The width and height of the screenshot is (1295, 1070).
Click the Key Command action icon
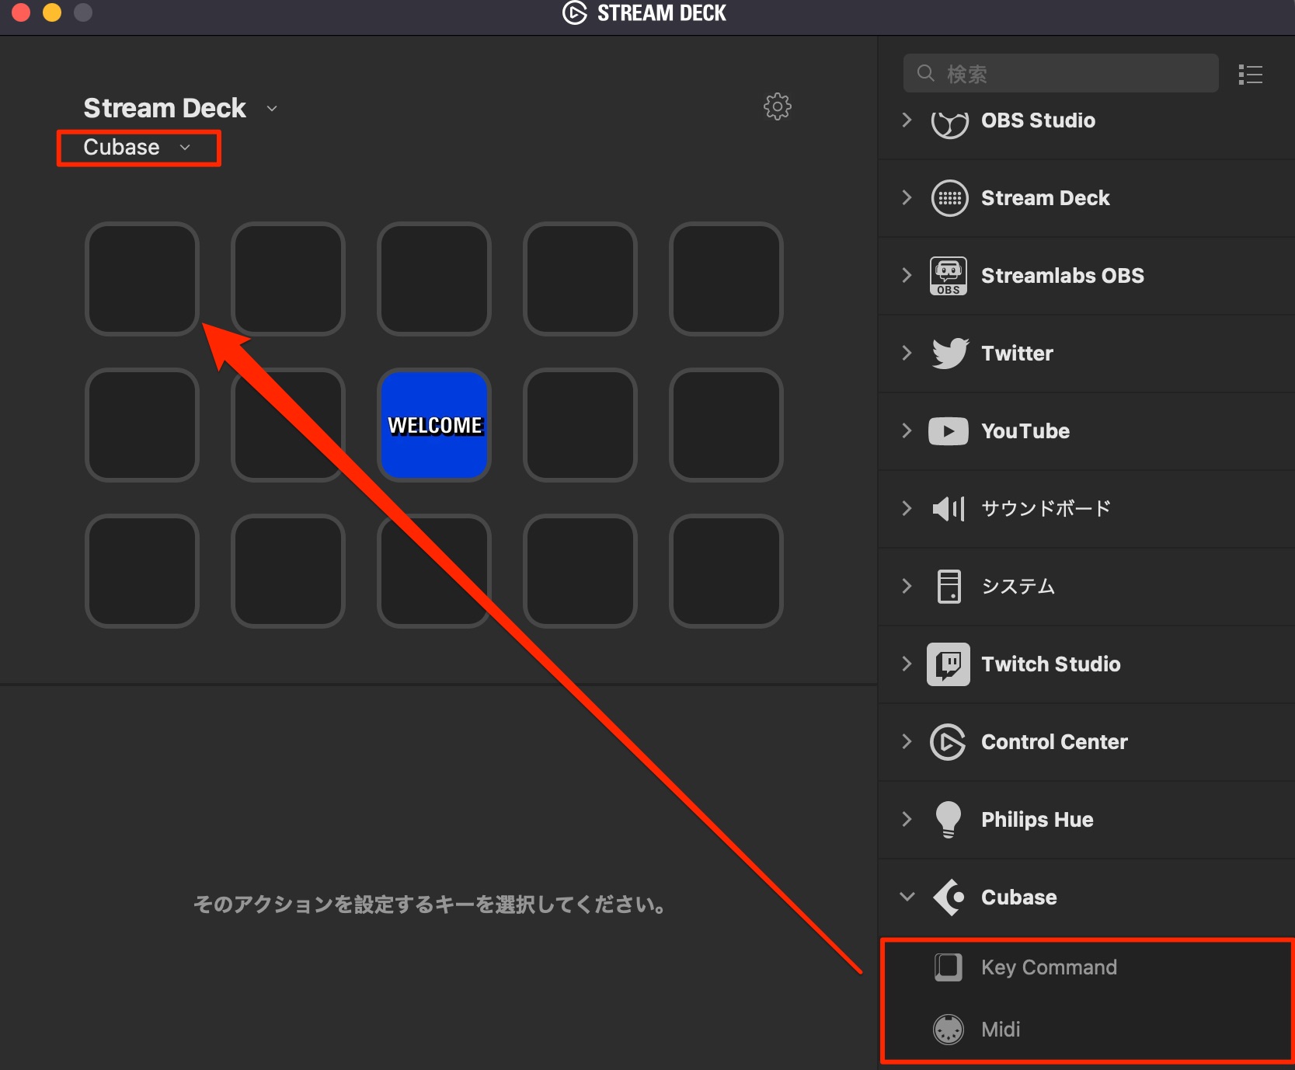pyautogui.click(x=948, y=967)
